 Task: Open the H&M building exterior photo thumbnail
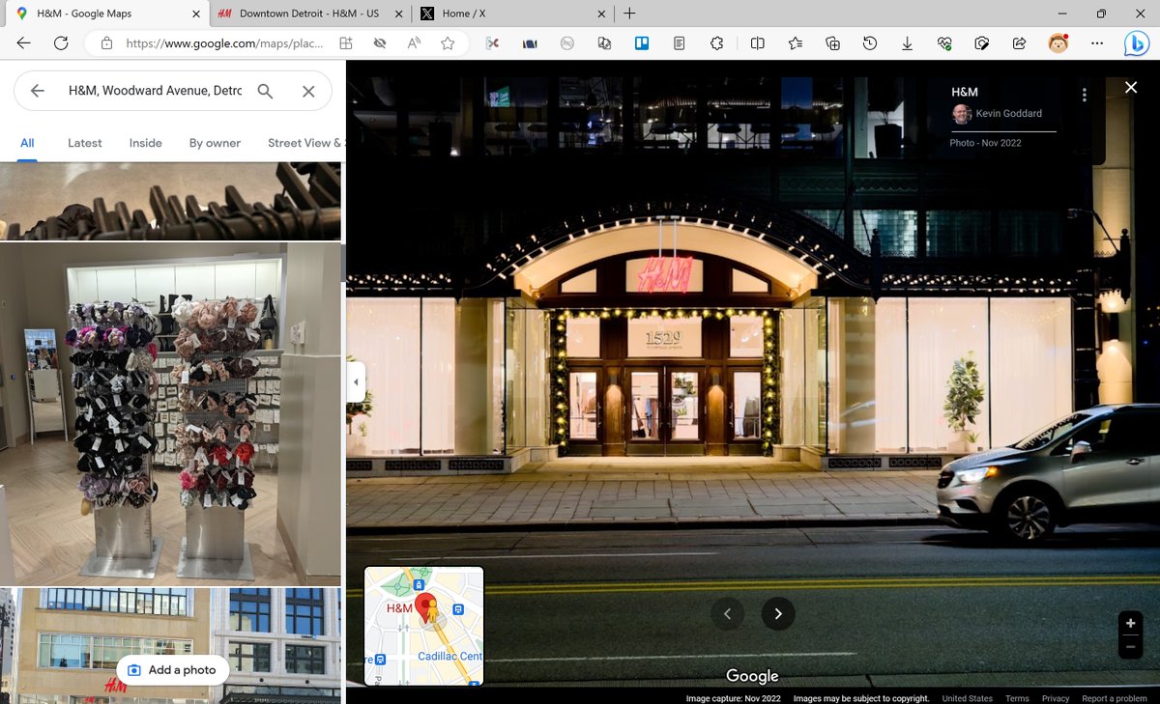pyautogui.click(x=170, y=646)
